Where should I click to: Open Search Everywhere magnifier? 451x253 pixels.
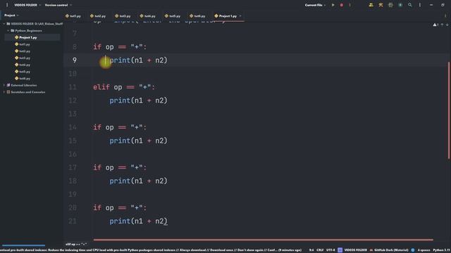410,5
